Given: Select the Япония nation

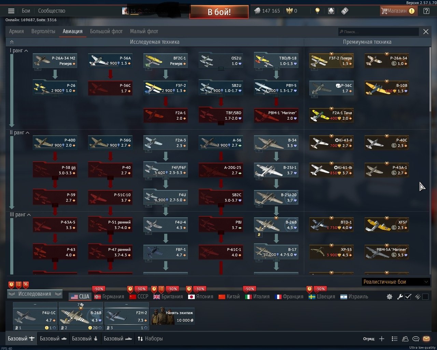Looking at the screenshot, I should 201,297.
